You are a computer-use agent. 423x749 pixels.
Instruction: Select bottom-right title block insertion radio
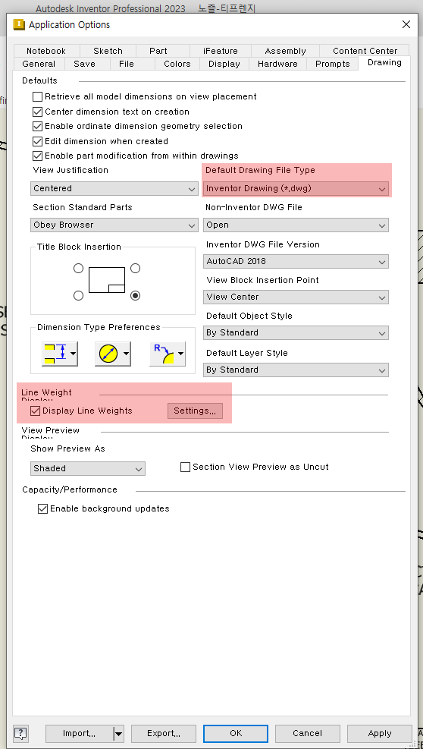(136, 296)
